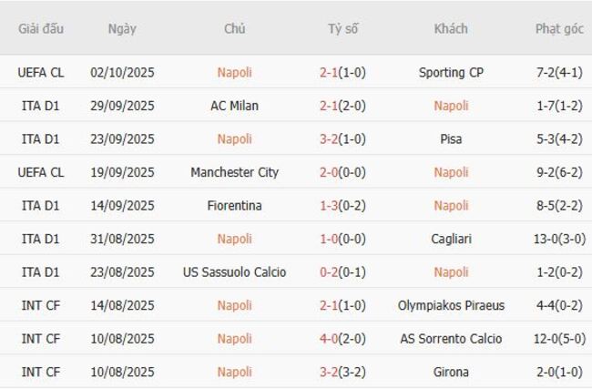The width and height of the screenshot is (592, 389).
Task: Click Sporting CP team name
Action: point(451,72)
